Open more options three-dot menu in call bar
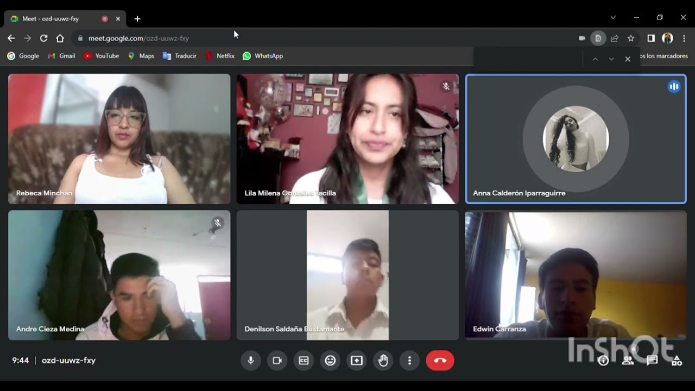 coord(409,361)
